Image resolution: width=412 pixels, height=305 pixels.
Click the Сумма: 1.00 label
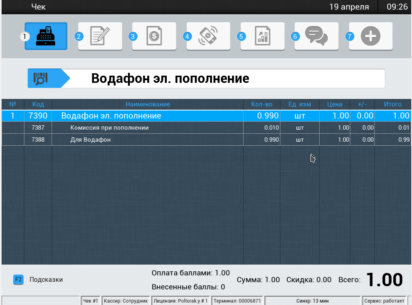pyautogui.click(x=258, y=280)
